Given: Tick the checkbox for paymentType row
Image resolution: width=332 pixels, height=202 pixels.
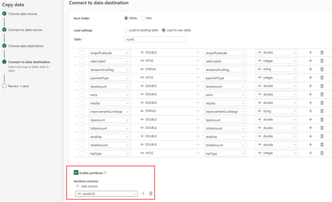Looking at the screenshot, I should point(82,78).
